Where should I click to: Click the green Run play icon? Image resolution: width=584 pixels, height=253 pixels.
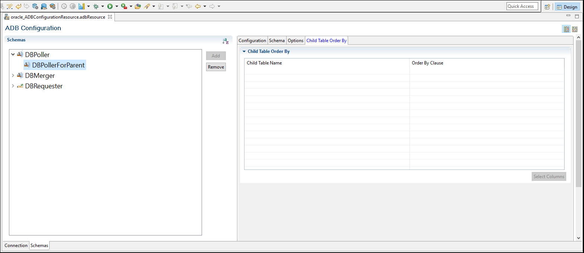(x=110, y=6)
